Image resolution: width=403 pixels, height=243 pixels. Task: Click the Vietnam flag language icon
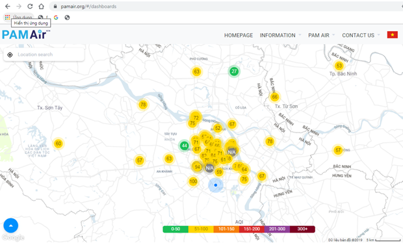click(x=392, y=34)
